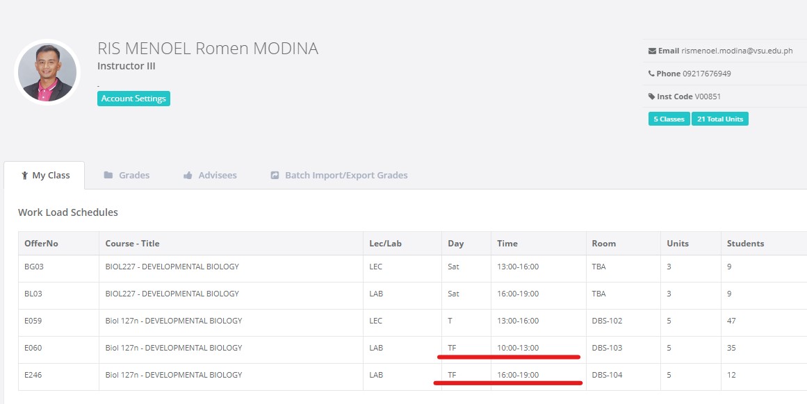Click the tag icon beside Inst Code

651,96
